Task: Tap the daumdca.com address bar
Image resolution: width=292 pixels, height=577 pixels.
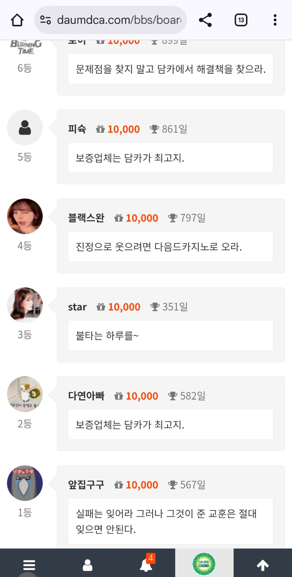Action: click(x=119, y=20)
